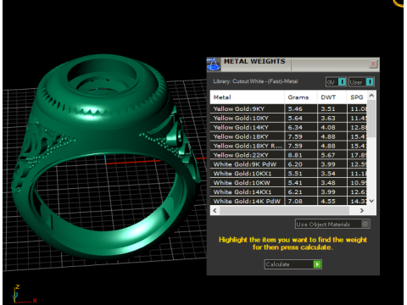Sort by the Metal column header
Image resolution: width=407 pixels, height=305 pixels.
tap(247, 97)
